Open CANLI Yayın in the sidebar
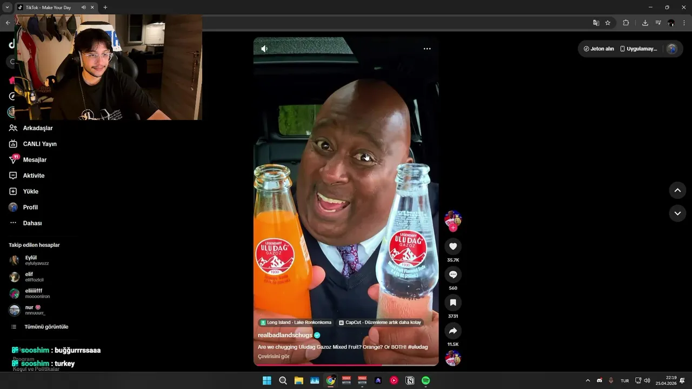 click(x=32, y=144)
